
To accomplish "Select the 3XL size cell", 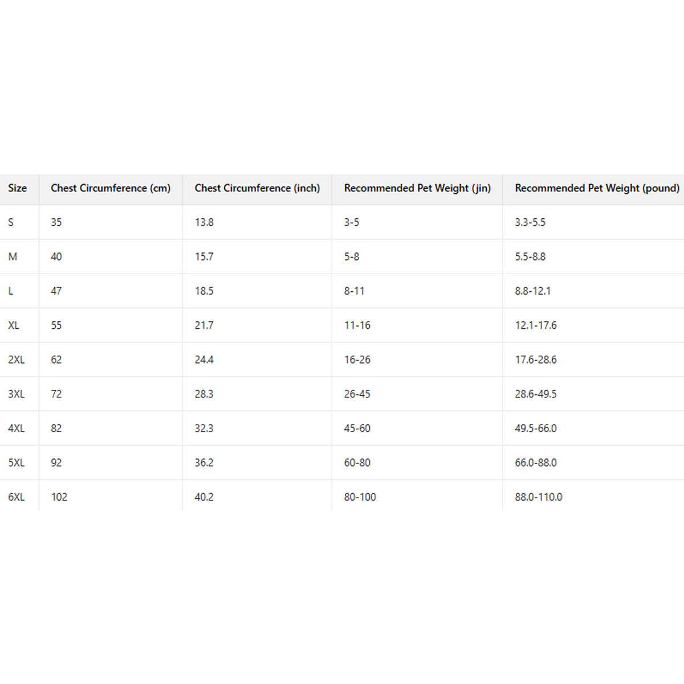I will (x=17, y=394).
